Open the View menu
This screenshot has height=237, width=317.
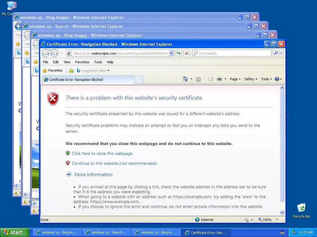67,62
